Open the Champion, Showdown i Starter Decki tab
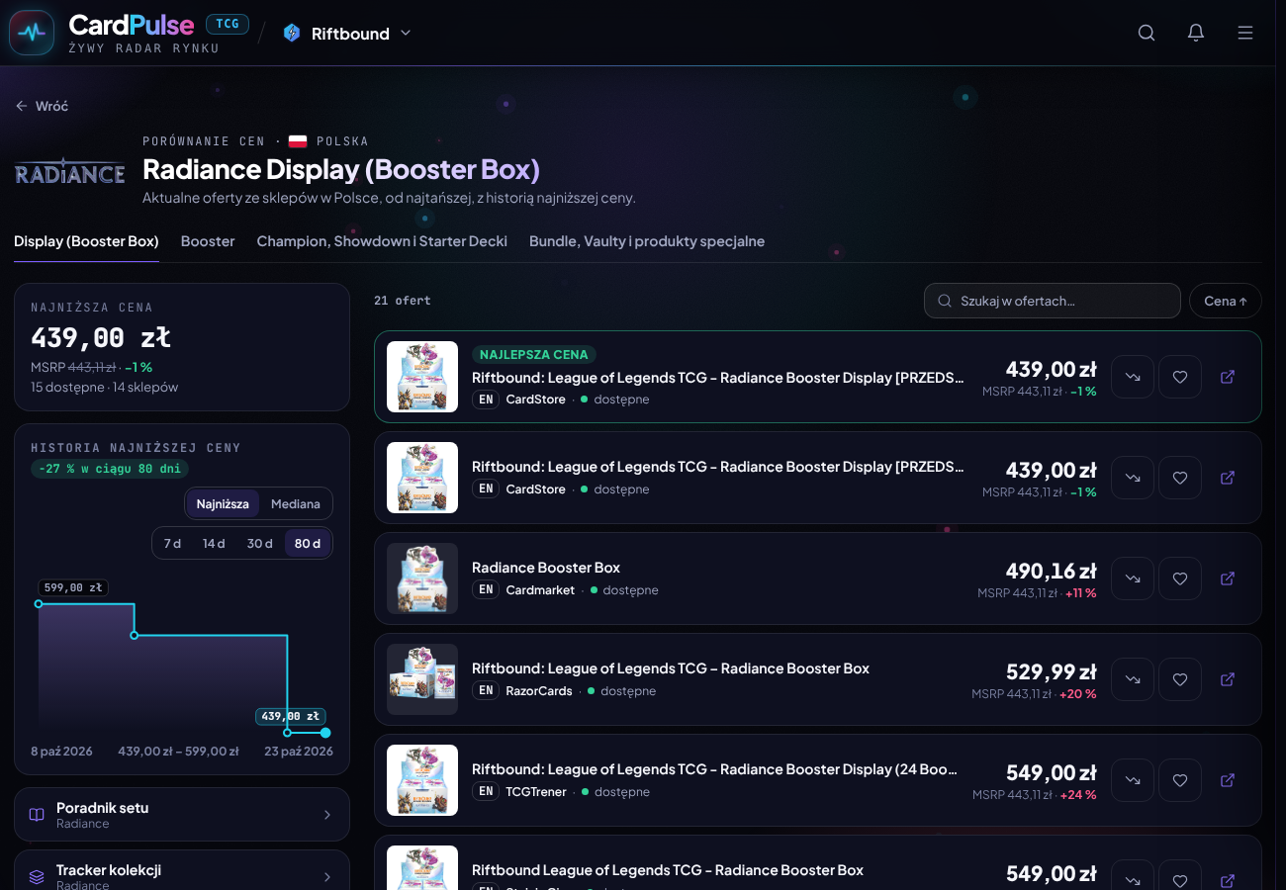This screenshot has height=890, width=1286. 382,241
